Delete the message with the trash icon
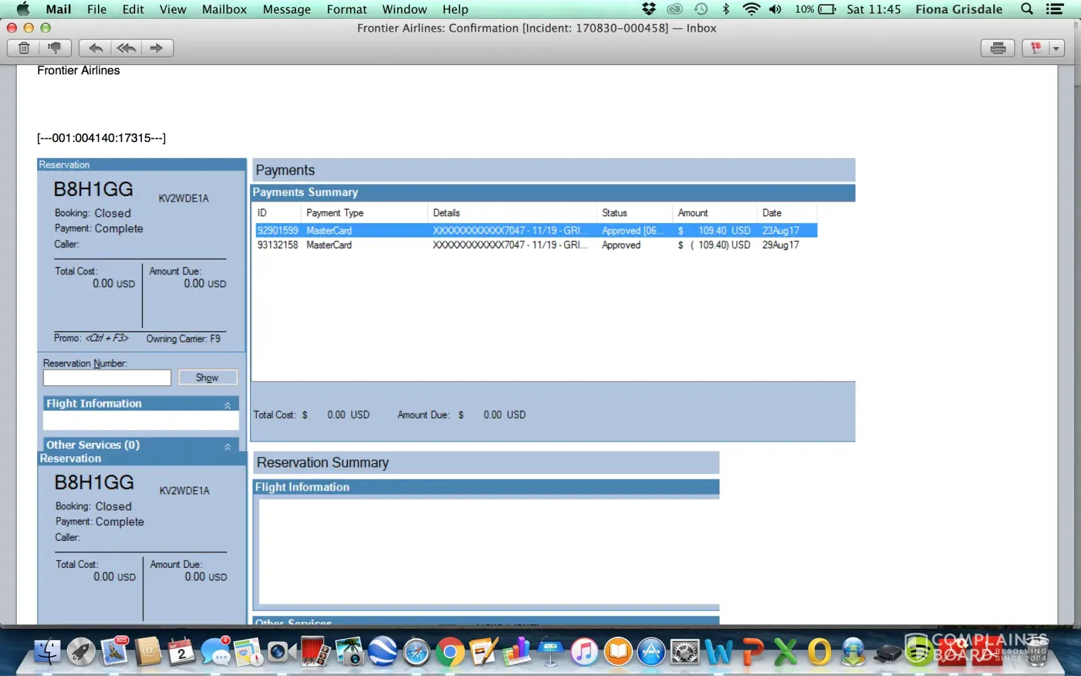The image size is (1081, 676). (x=24, y=48)
